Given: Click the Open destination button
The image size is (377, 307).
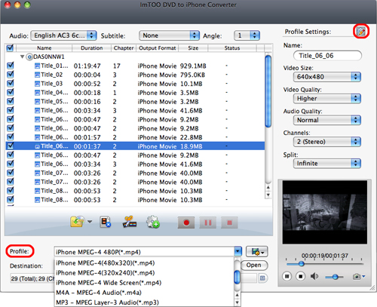Looking at the screenshot, I should [x=254, y=265].
